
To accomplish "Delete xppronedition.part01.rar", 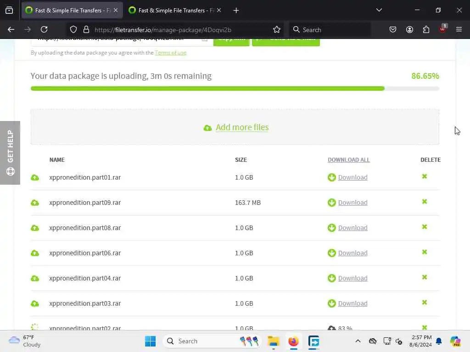I will (425, 176).
